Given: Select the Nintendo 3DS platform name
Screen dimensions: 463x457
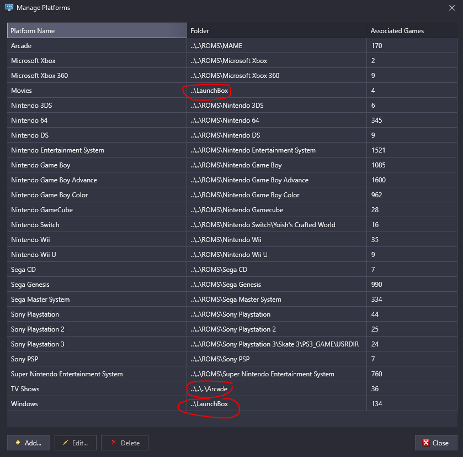Looking at the screenshot, I should 31,105.
